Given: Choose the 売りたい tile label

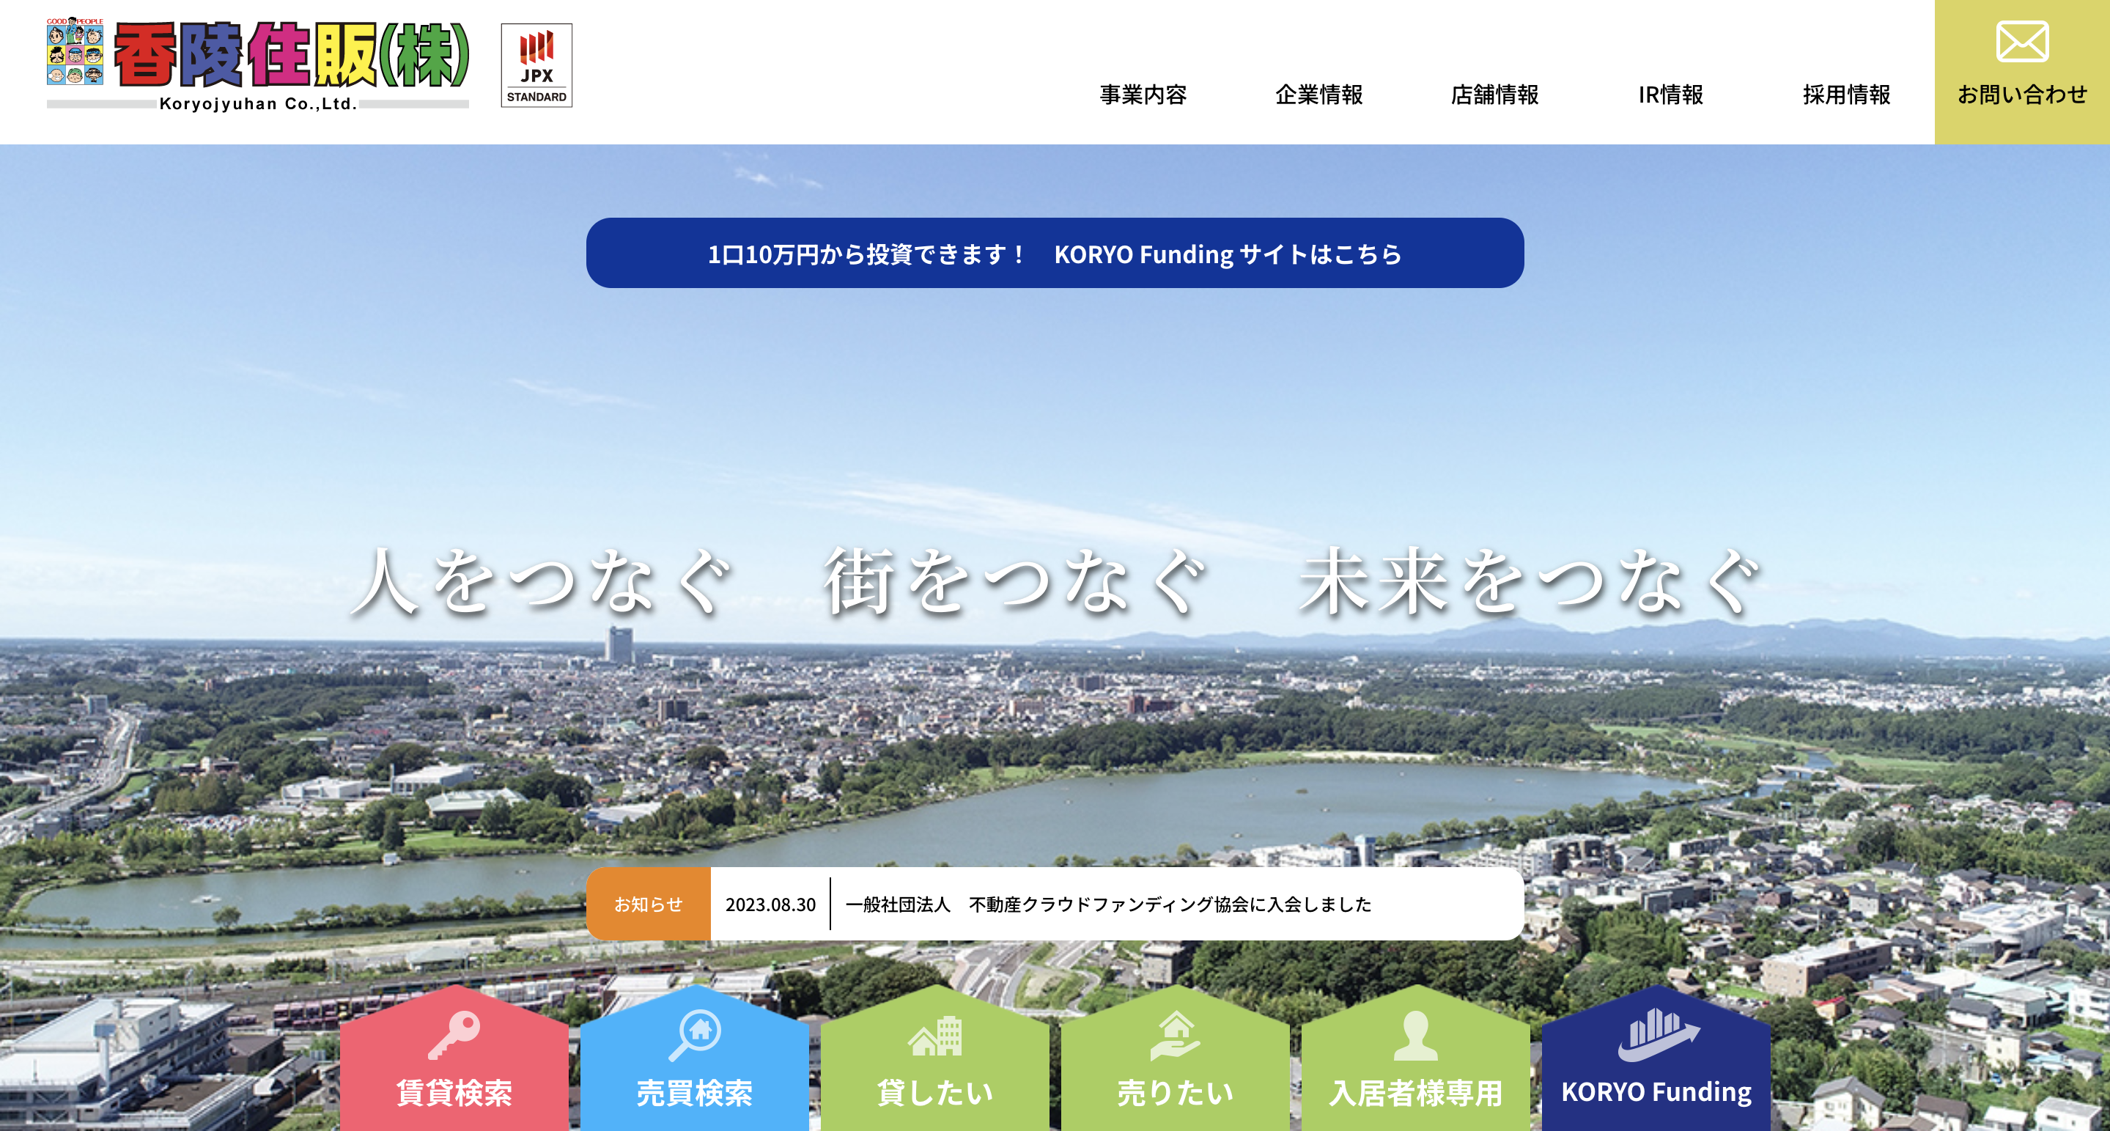Looking at the screenshot, I should tap(1175, 1092).
